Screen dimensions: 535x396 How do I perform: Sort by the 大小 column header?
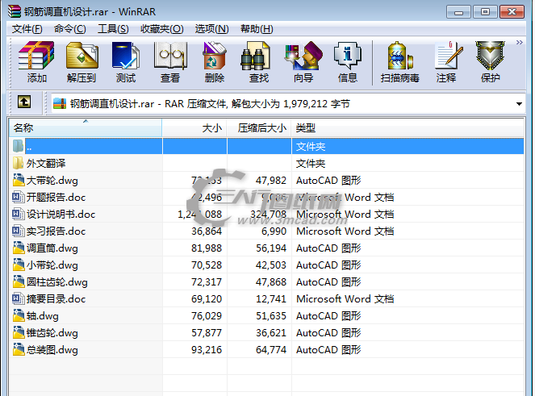coord(194,128)
